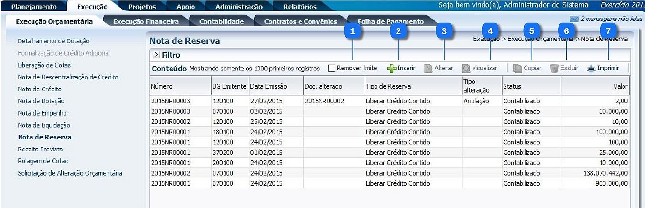Enable the Remover limite checkbox

point(332,69)
